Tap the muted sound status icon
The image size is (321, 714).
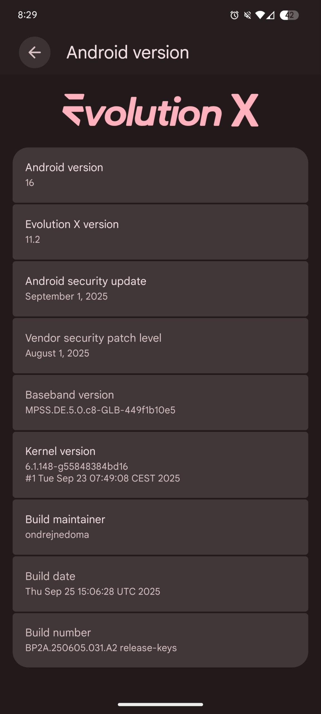pyautogui.click(x=247, y=15)
